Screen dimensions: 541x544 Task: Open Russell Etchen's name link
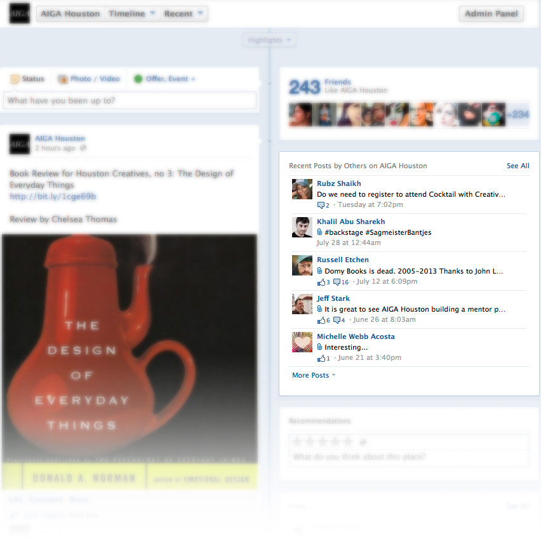[x=343, y=260]
